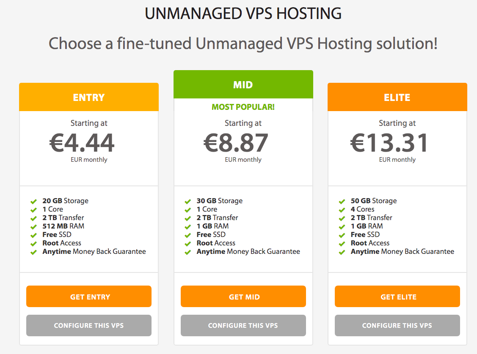This screenshot has width=477, height=354.
Task: Click Mid plan Root Access checkmark
Action: (x=187, y=243)
